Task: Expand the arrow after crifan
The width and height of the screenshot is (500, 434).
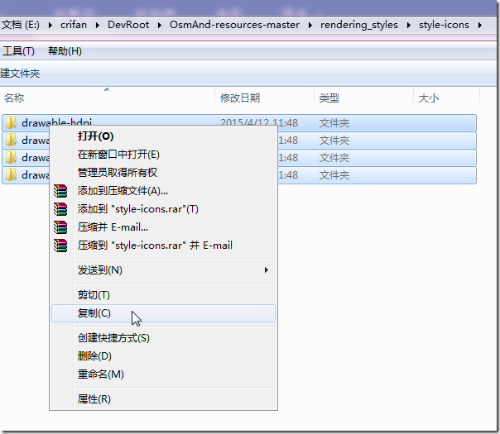Action: click(97, 25)
